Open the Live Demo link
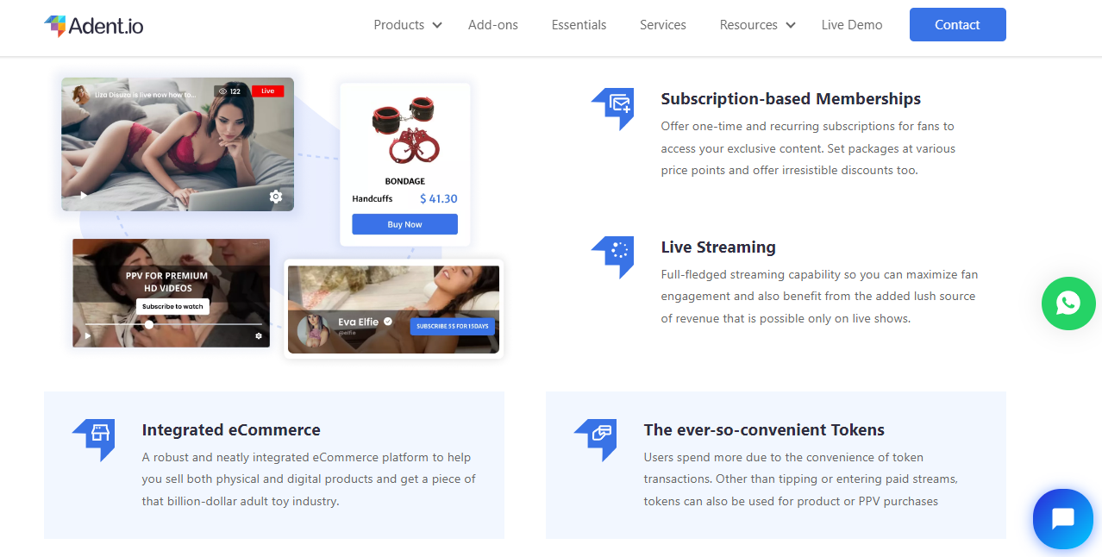1102x557 pixels. (852, 25)
